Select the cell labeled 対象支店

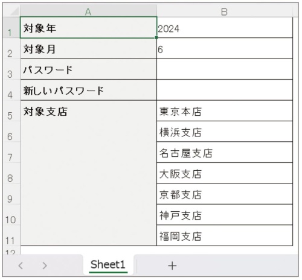88,173
